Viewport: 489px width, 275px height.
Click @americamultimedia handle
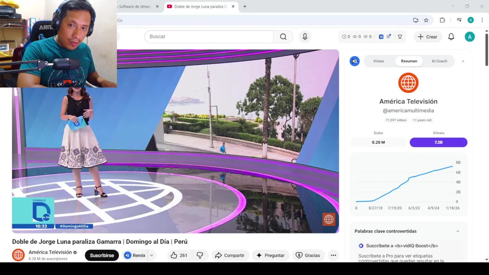click(x=408, y=110)
